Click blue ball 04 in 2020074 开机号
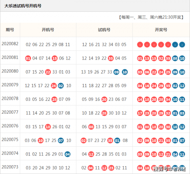The width and height of the screenshot is (190, 174). tap(68, 154)
